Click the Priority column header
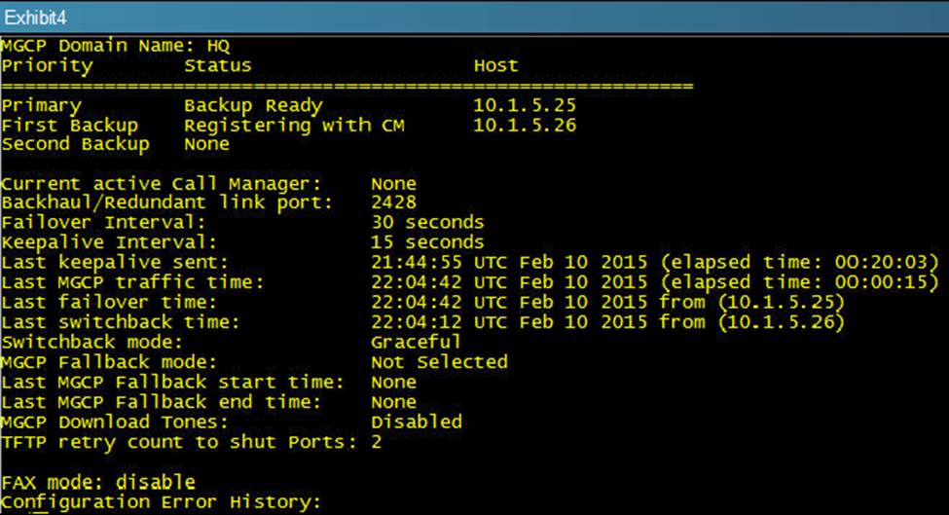This screenshot has height=515, width=949. [x=47, y=66]
